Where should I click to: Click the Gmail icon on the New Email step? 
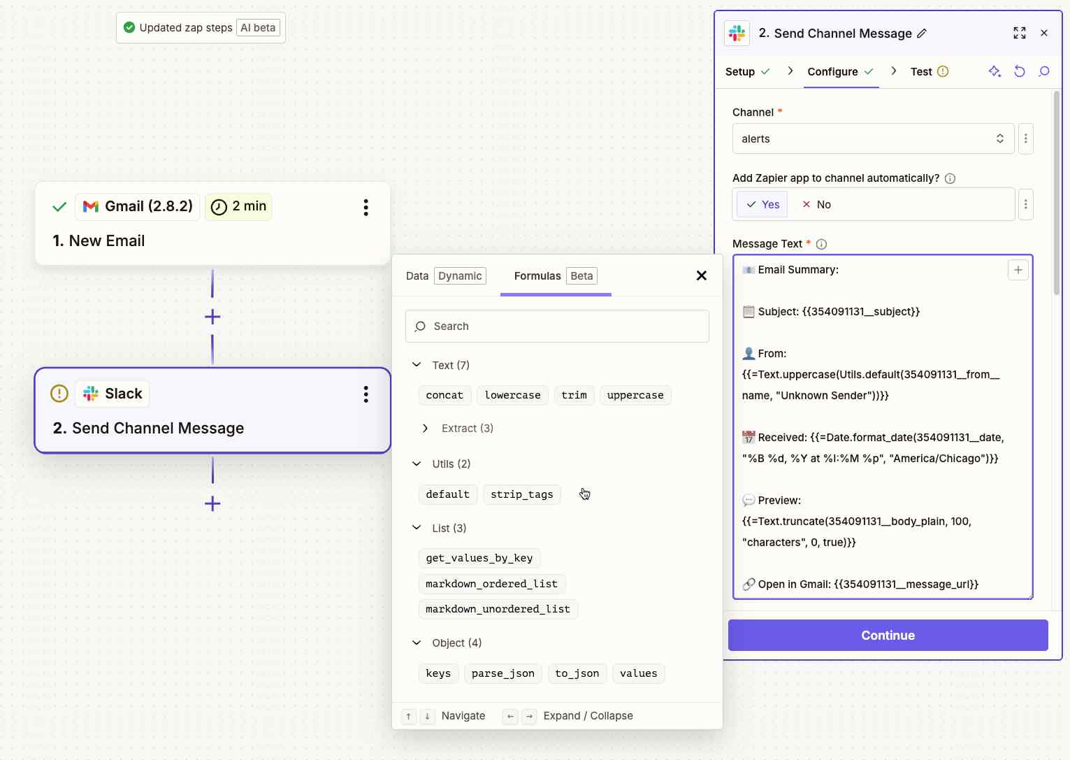tap(92, 206)
